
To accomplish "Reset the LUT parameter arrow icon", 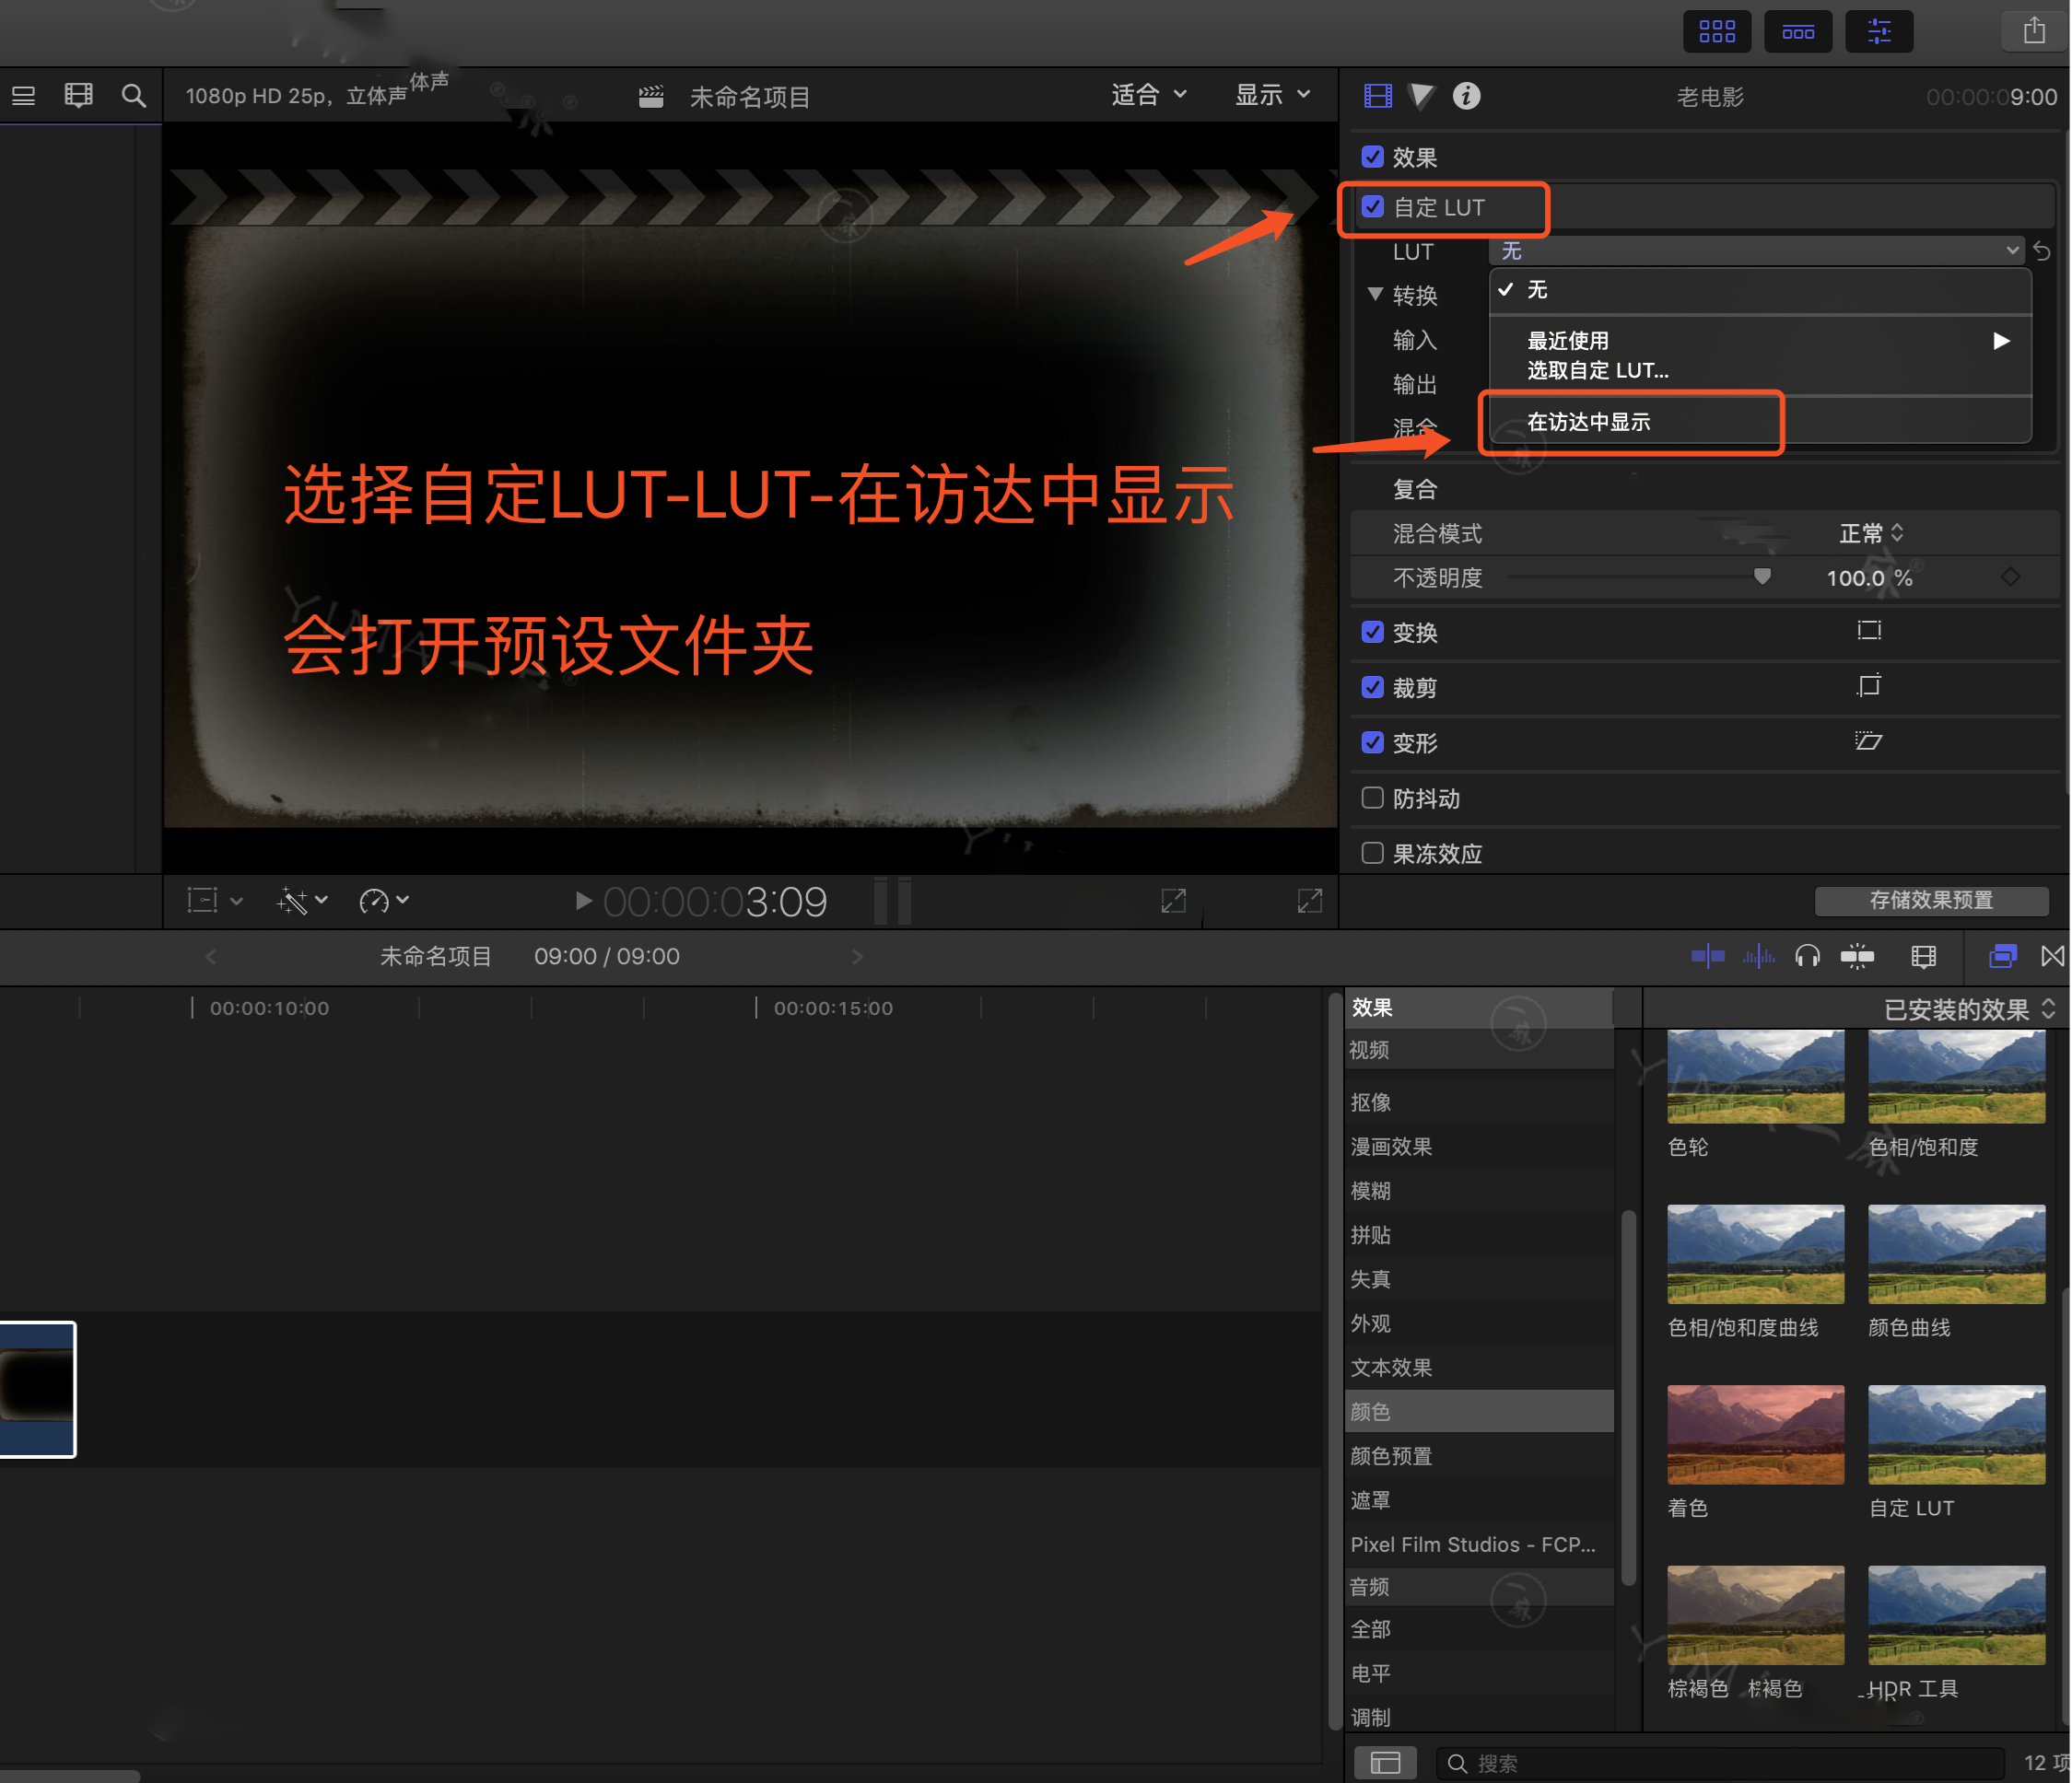I will 2042,251.
